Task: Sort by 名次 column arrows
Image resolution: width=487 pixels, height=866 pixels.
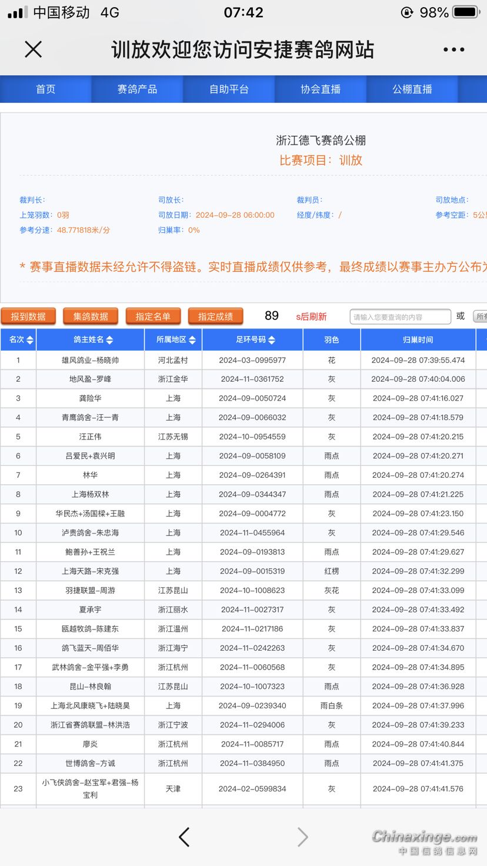Action: tap(30, 340)
